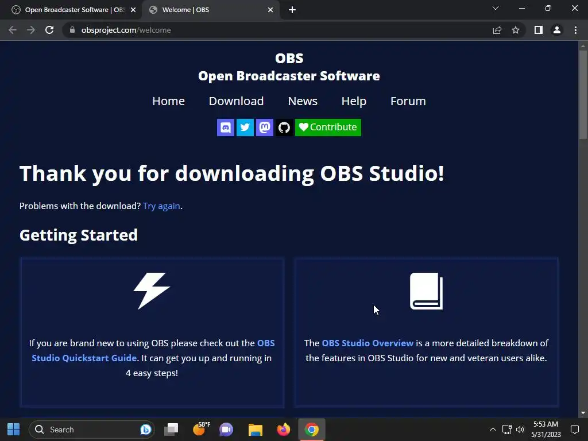Open the Twitter icon link
588x441 pixels.
(245, 127)
